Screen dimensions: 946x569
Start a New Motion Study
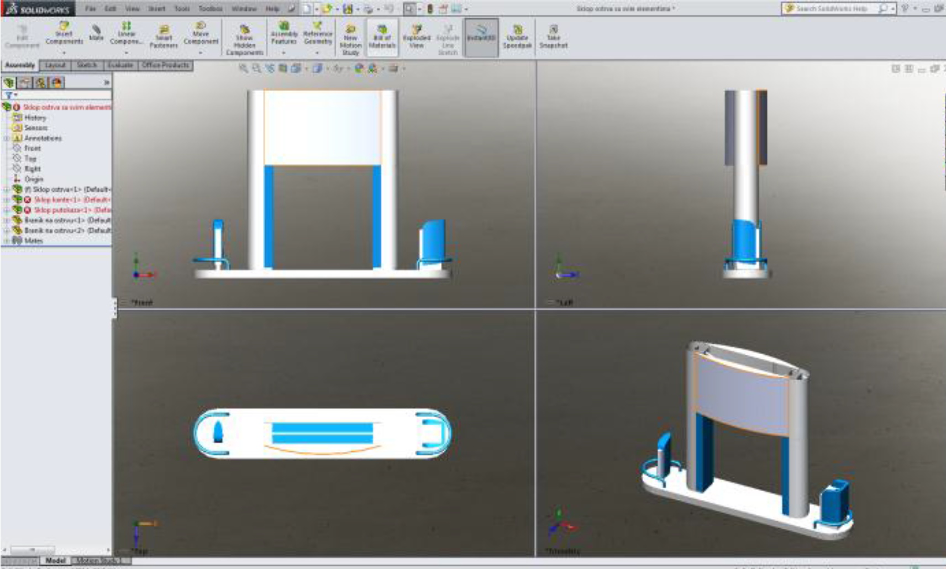click(350, 39)
